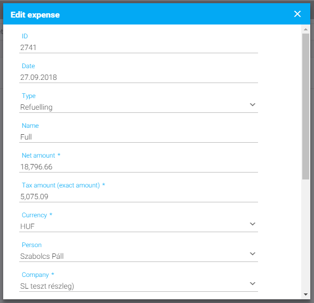This screenshot has width=314, height=303.
Task: Click the Name label
Action: click(x=30, y=126)
